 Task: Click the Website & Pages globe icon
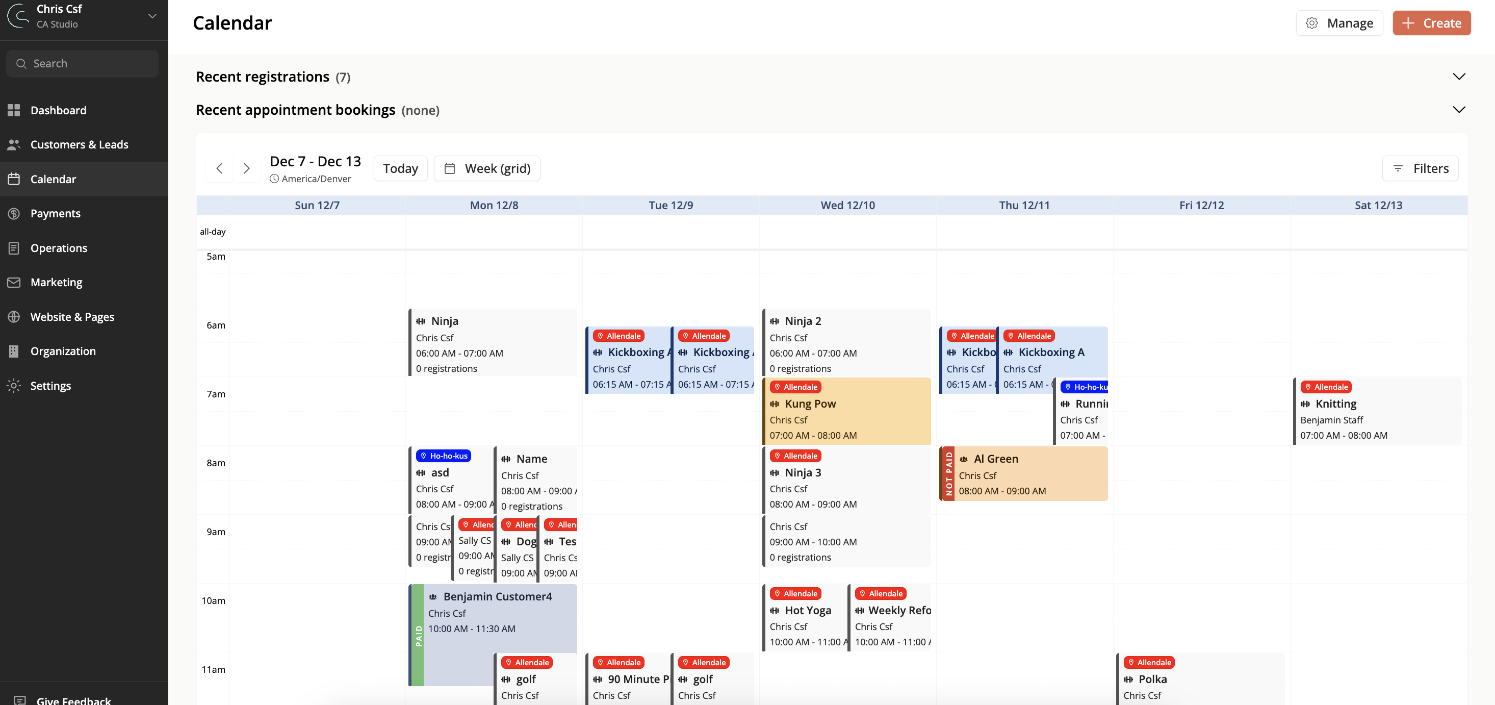(x=14, y=316)
